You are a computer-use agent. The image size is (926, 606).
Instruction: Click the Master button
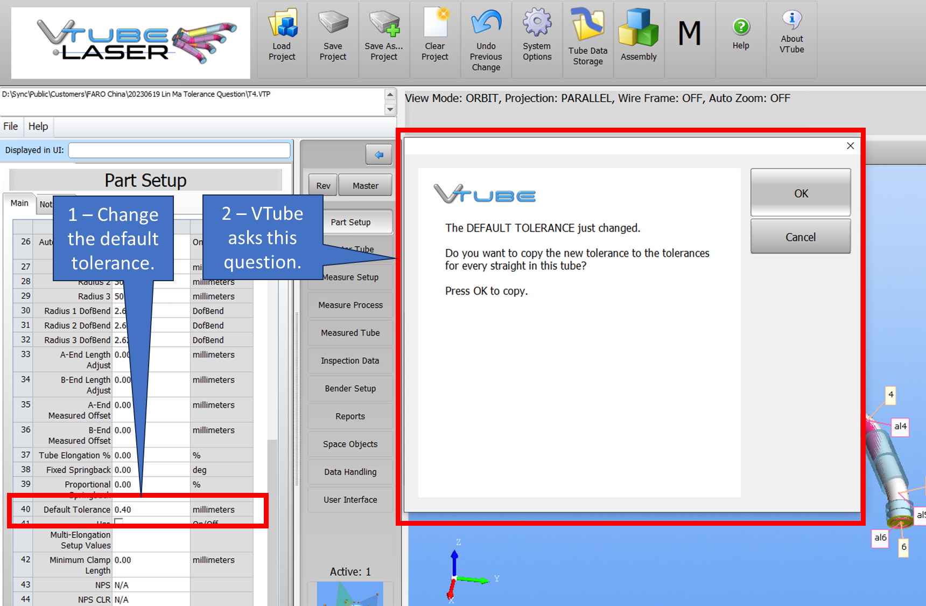[x=366, y=185]
